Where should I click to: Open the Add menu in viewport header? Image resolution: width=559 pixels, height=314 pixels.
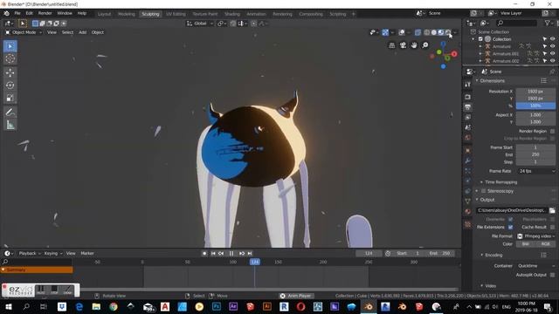(x=82, y=32)
